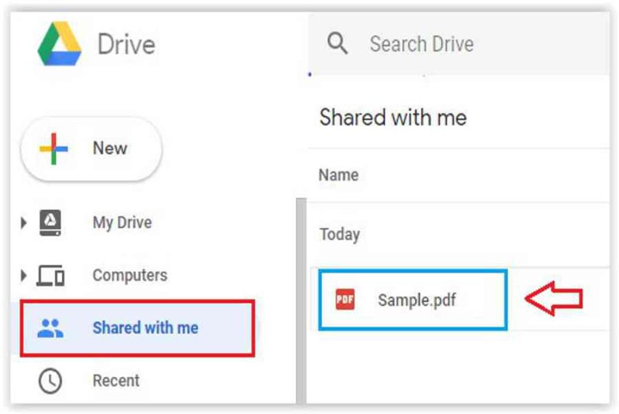Select the Sample.pdf file name

[417, 300]
